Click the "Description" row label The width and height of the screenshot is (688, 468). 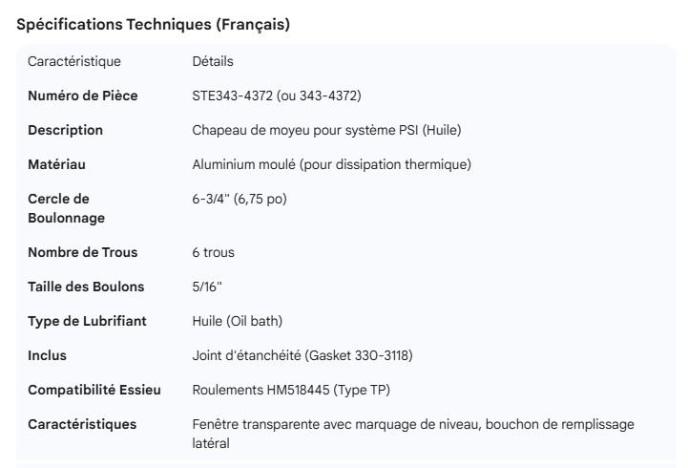click(65, 130)
